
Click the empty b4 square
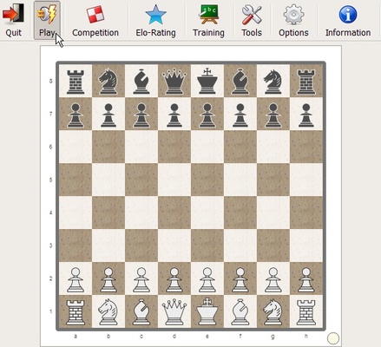108,213
